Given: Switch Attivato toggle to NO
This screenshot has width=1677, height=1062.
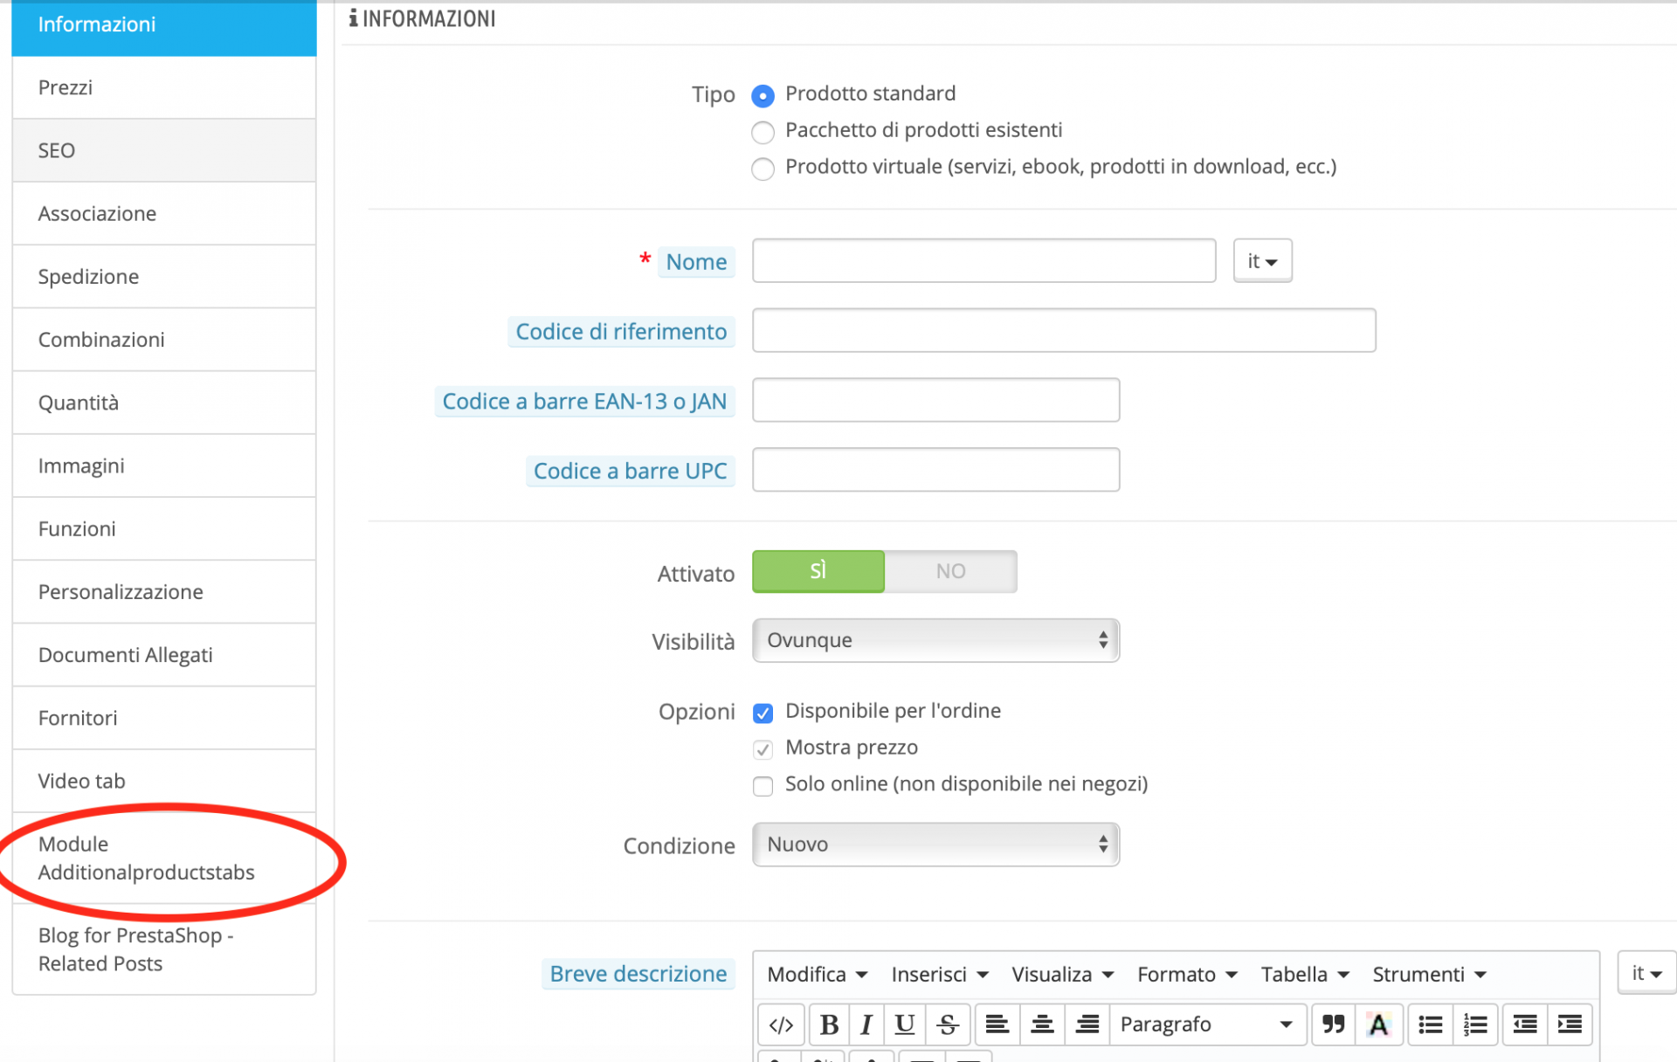Looking at the screenshot, I should point(950,571).
